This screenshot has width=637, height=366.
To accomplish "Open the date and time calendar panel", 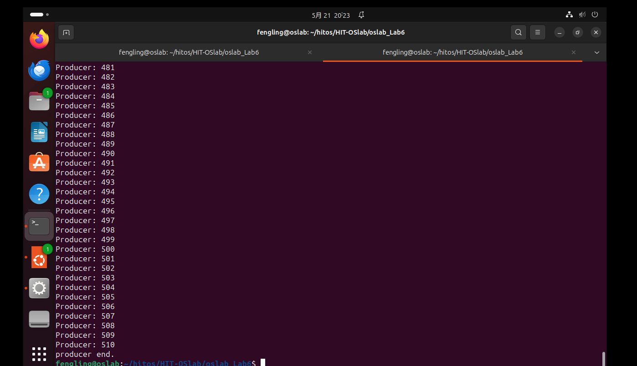I will click(x=331, y=15).
